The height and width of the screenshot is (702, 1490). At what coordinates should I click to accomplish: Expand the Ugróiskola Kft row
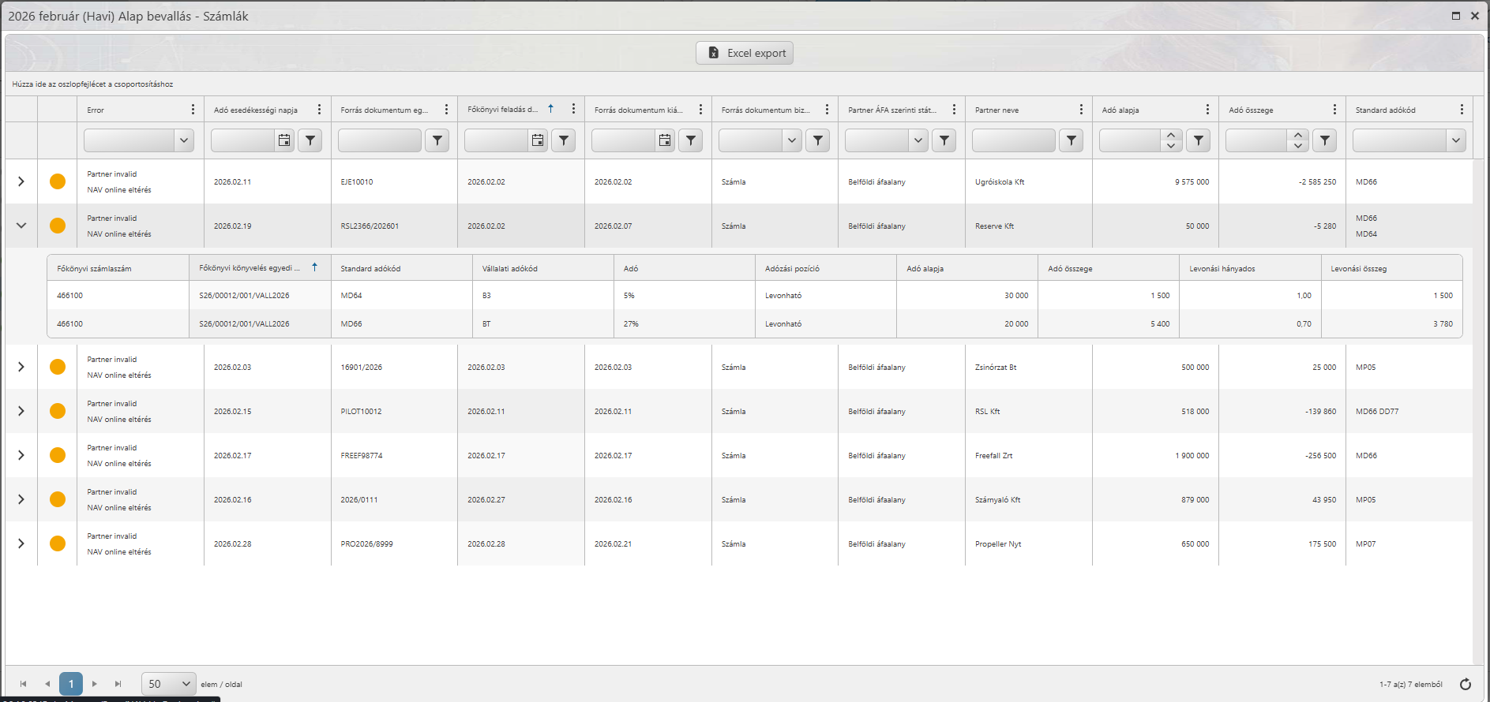point(21,181)
